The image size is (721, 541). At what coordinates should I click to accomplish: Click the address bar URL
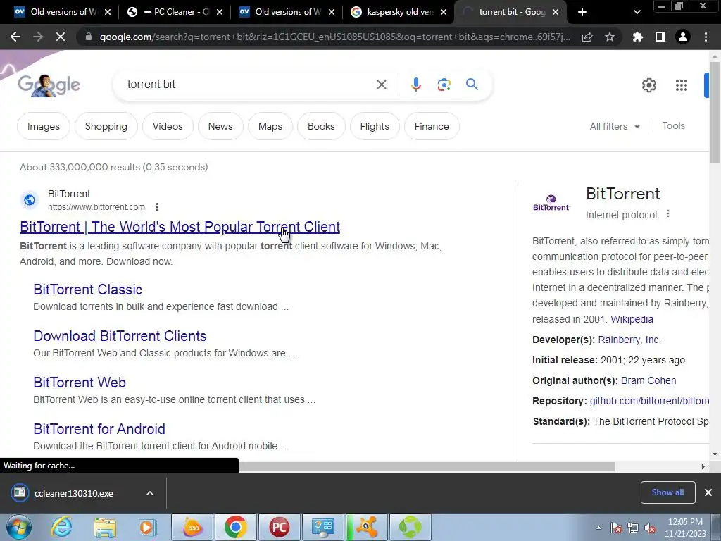click(334, 37)
